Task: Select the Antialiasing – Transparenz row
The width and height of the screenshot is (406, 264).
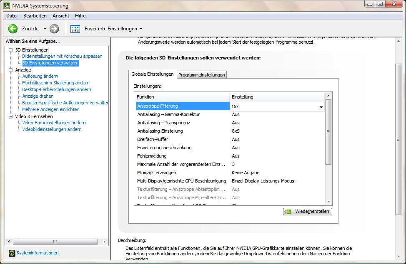Action: (x=230, y=123)
